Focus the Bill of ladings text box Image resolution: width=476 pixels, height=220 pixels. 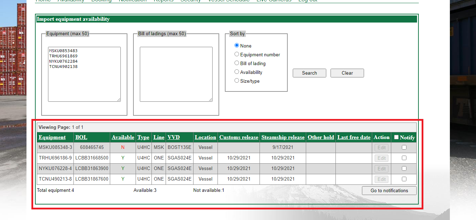(176, 74)
